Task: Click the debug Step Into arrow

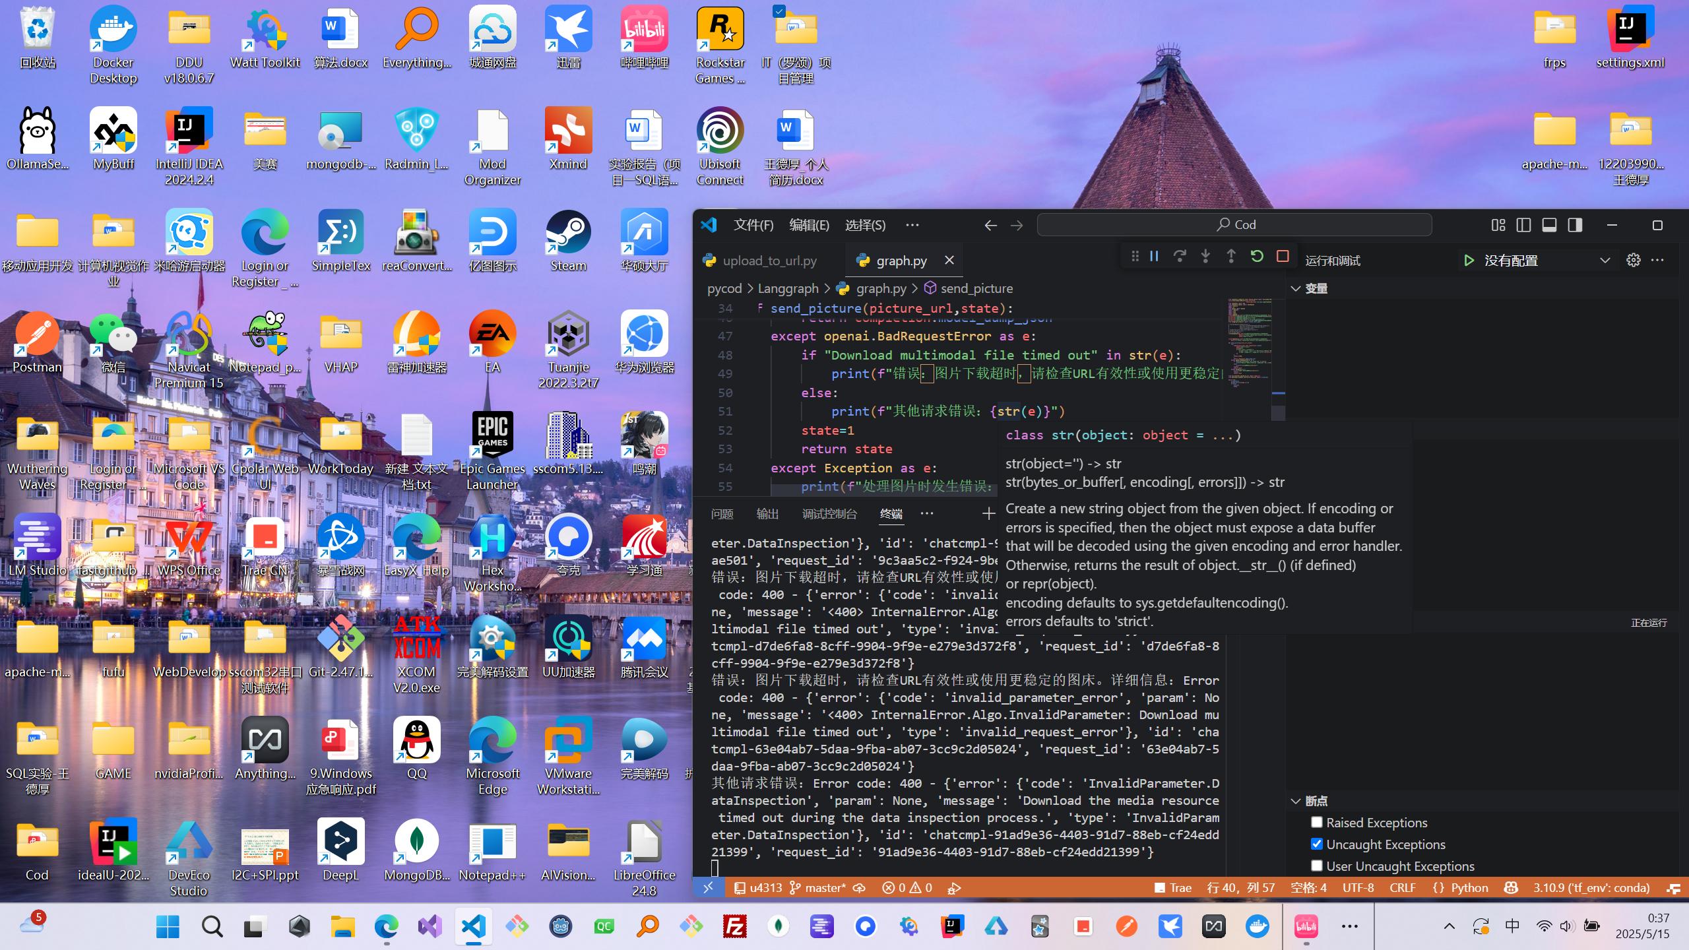Action: pos(1205,257)
